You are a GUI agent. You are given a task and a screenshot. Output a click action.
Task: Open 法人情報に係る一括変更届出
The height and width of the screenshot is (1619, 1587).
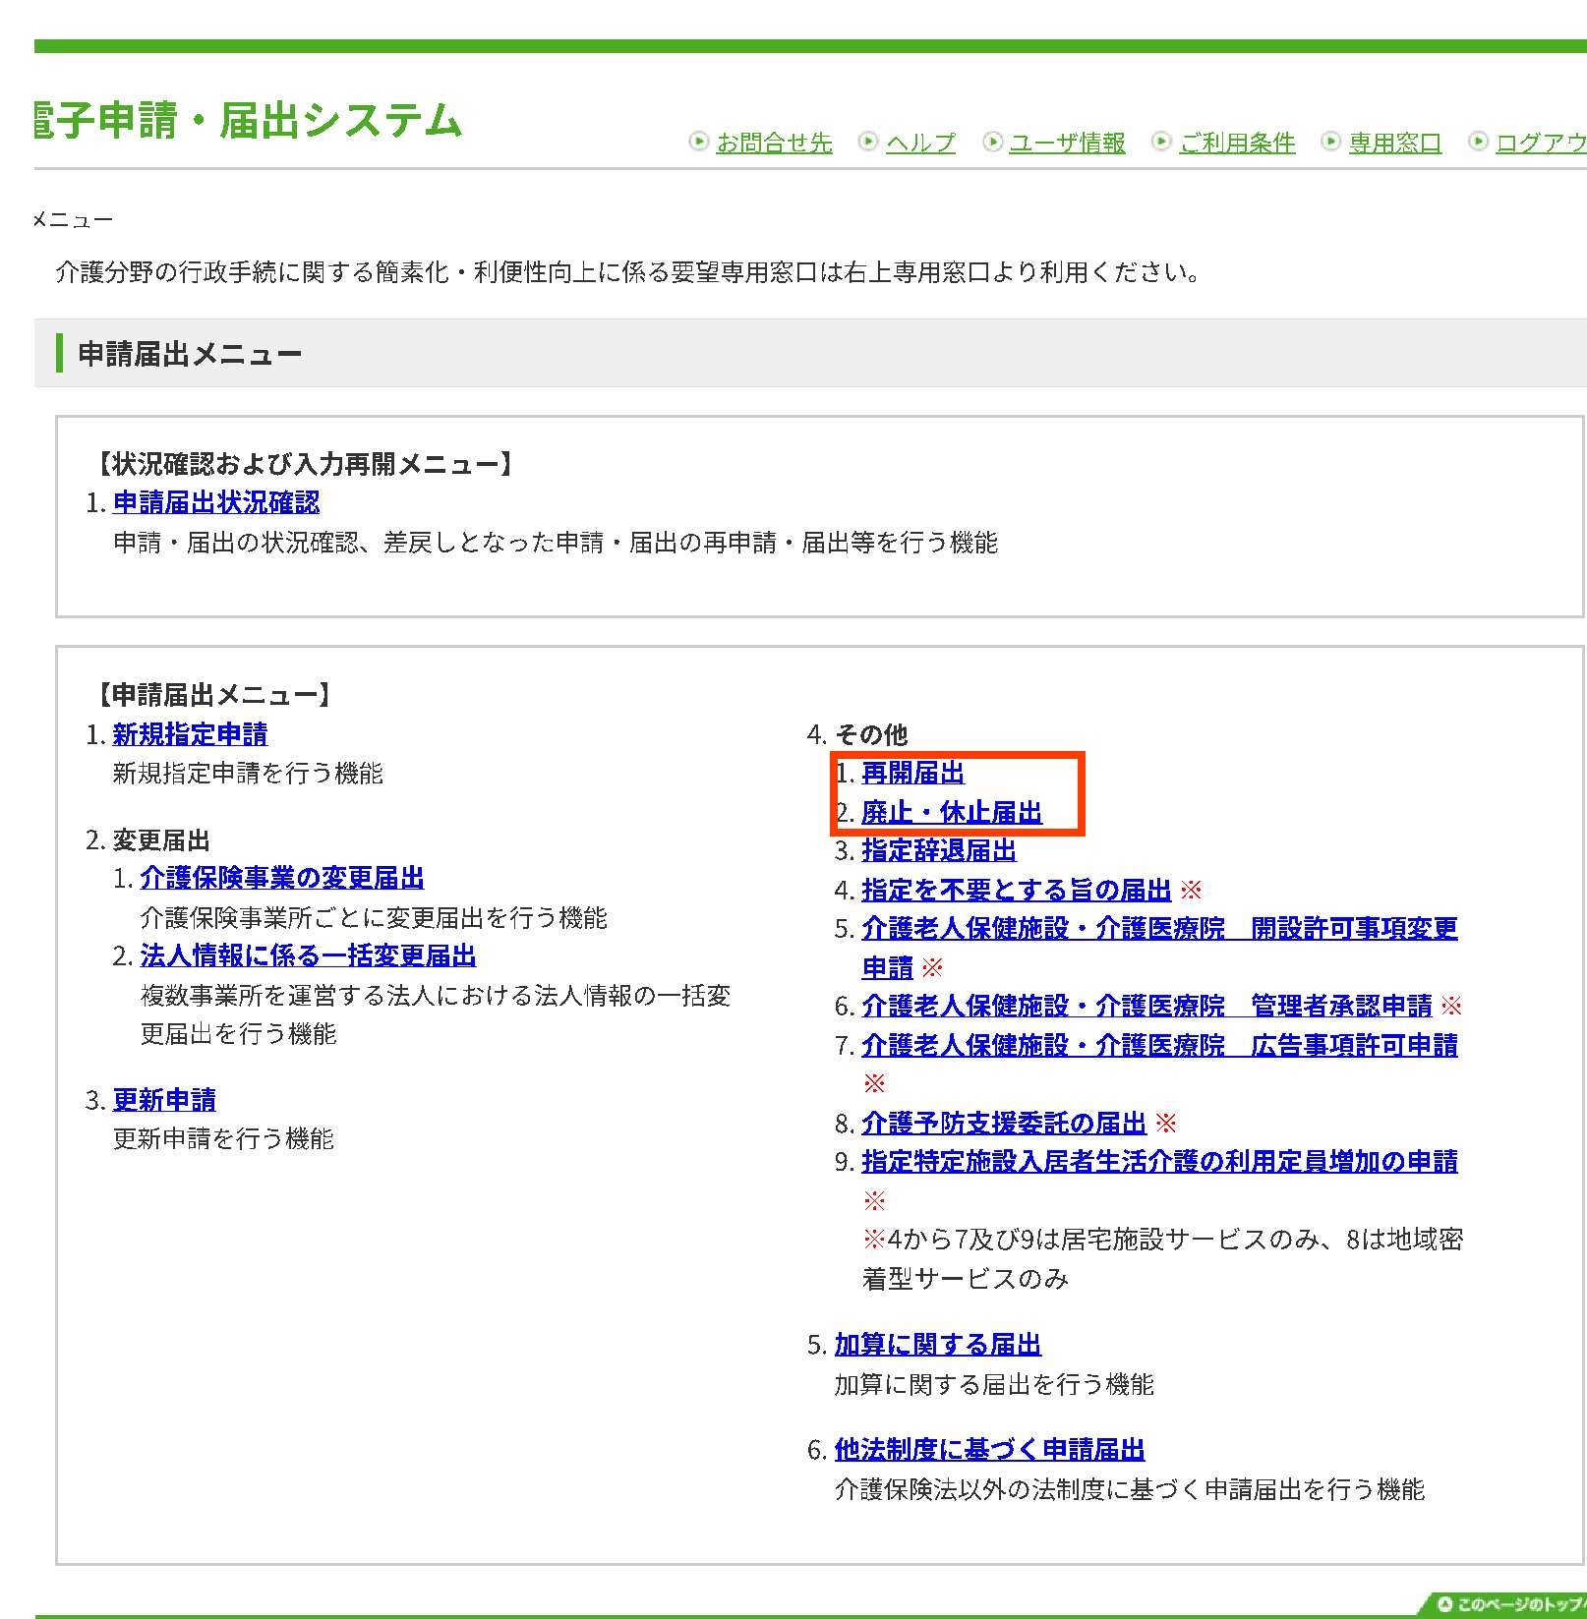(x=309, y=955)
